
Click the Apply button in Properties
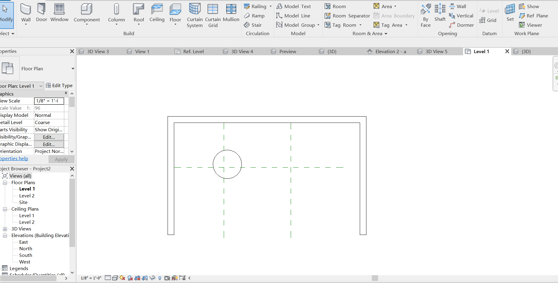click(x=61, y=159)
